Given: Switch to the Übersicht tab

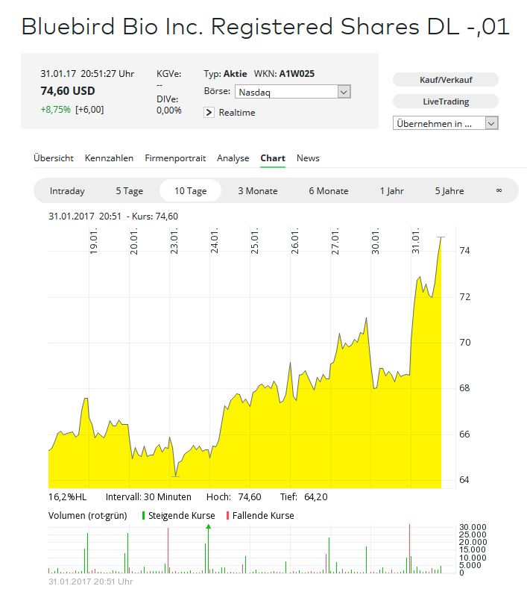Looking at the screenshot, I should click(x=54, y=158).
